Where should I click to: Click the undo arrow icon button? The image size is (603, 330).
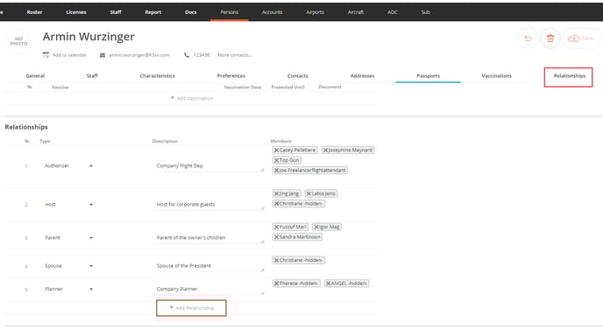pyautogui.click(x=528, y=39)
